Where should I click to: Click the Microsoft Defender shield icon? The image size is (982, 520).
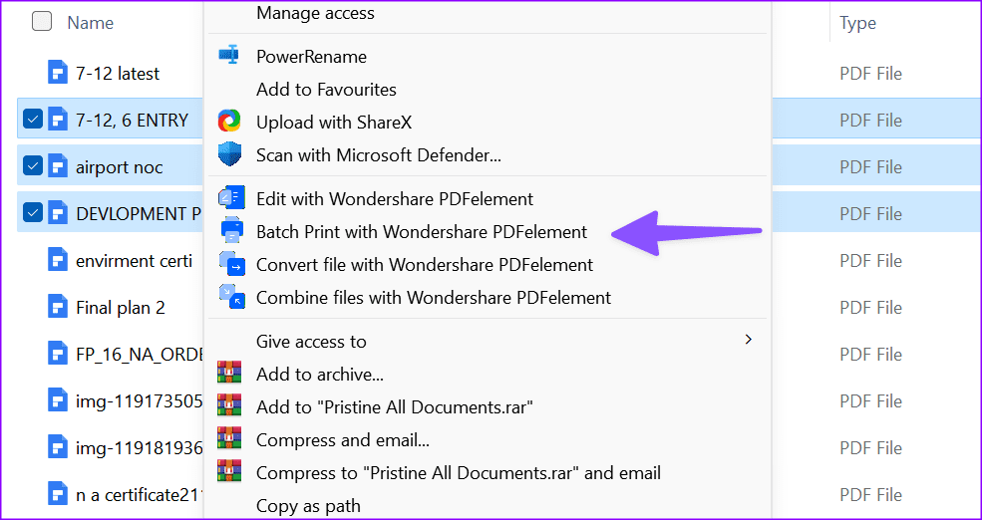click(x=229, y=154)
